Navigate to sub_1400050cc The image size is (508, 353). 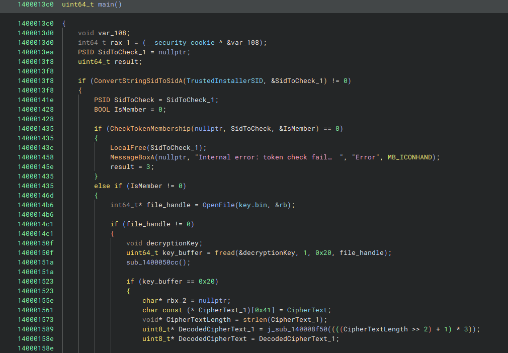click(x=156, y=262)
